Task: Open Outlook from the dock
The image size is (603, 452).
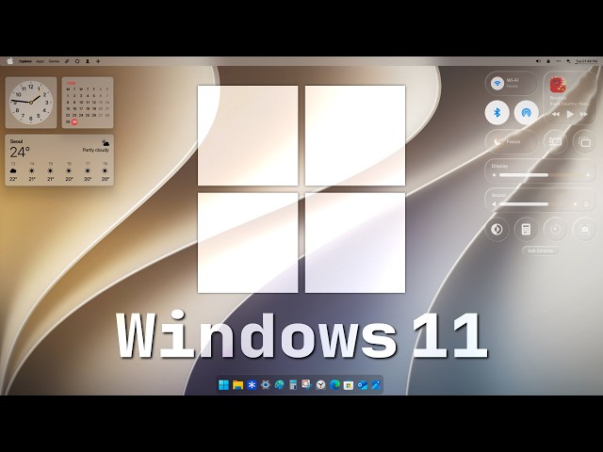Action: pyautogui.click(x=362, y=385)
